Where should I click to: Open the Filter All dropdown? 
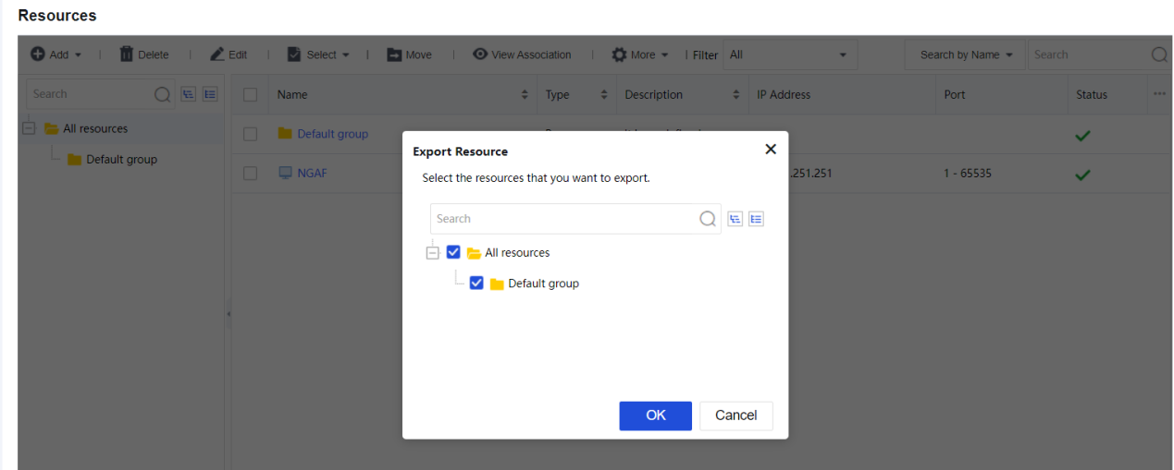789,54
